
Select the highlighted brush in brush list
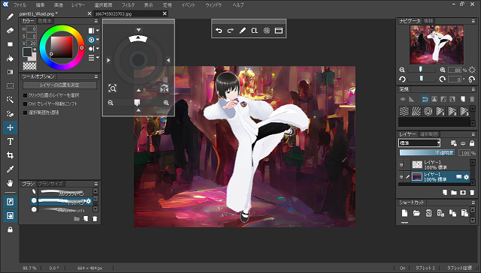[62, 201]
